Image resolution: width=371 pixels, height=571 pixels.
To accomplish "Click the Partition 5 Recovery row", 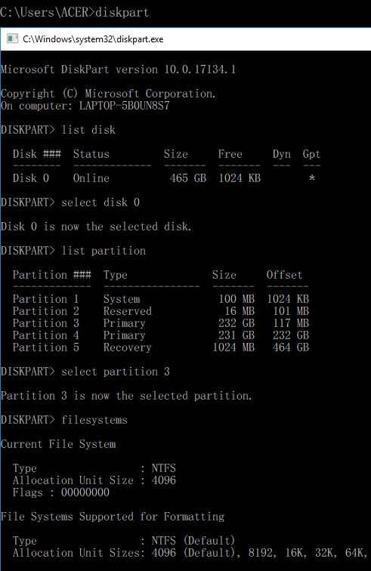I will pos(161,347).
